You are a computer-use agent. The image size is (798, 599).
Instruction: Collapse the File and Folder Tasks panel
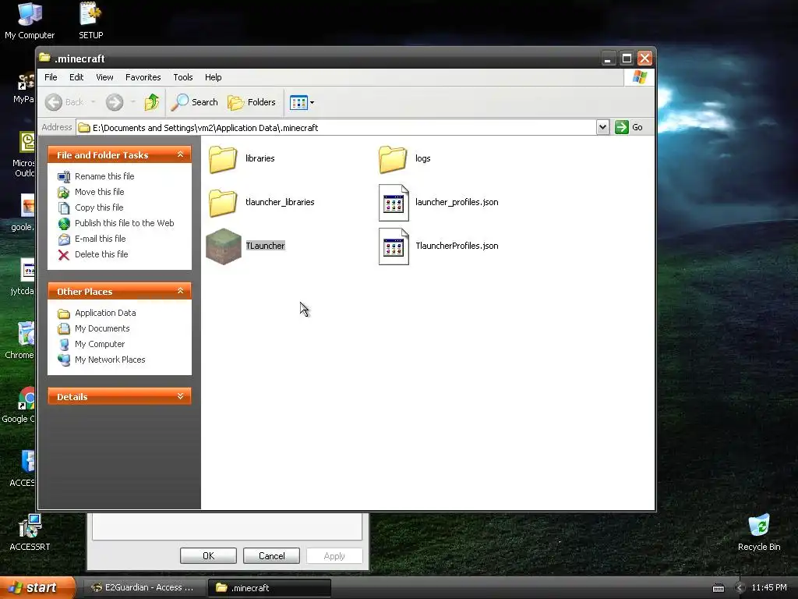point(180,154)
